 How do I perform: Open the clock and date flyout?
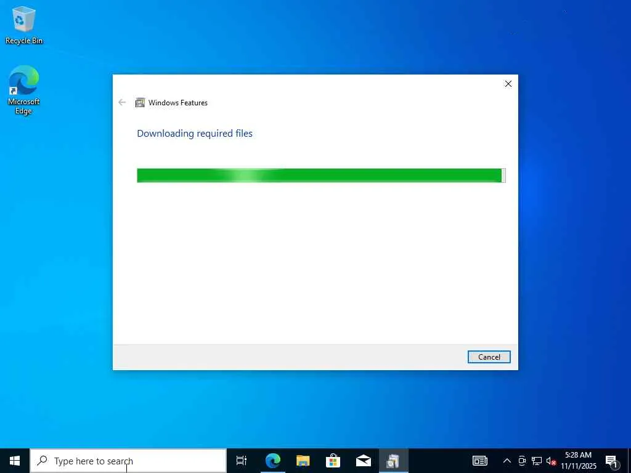coord(579,461)
